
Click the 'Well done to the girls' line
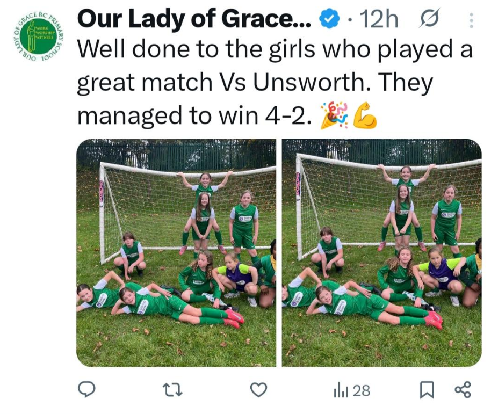tap(275, 49)
